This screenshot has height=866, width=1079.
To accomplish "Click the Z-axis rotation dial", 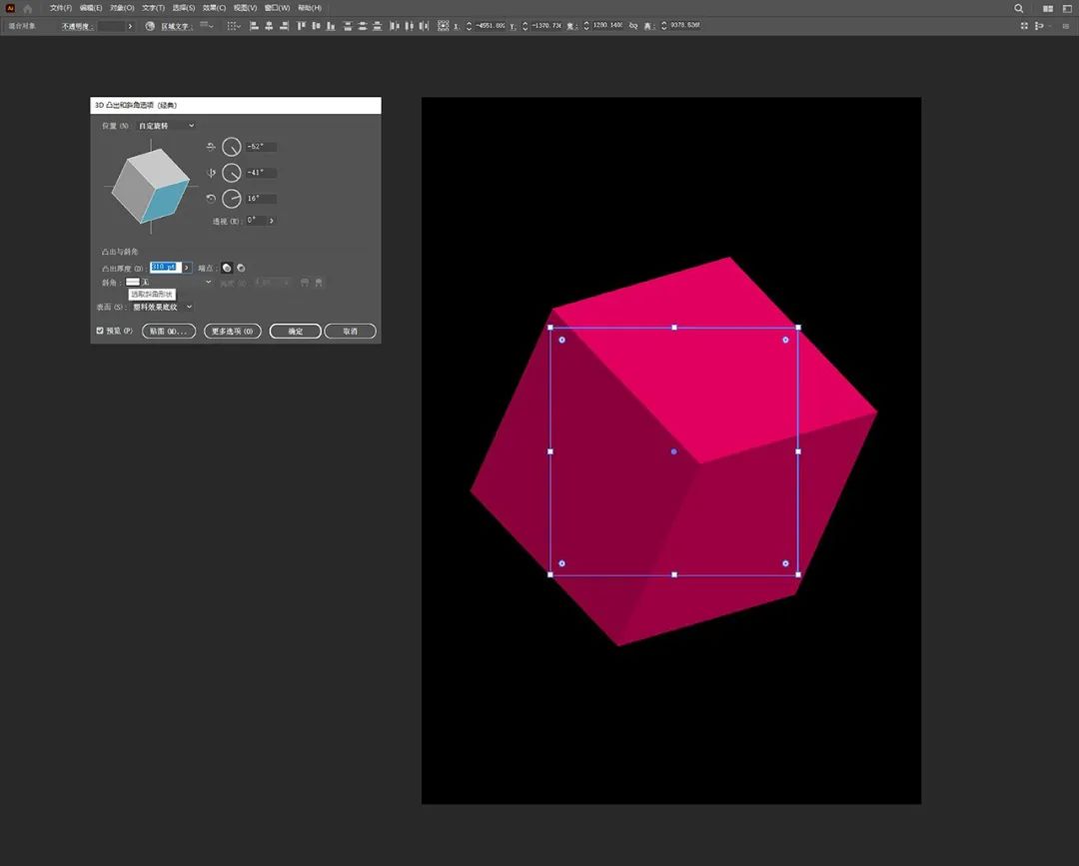I will coord(232,199).
